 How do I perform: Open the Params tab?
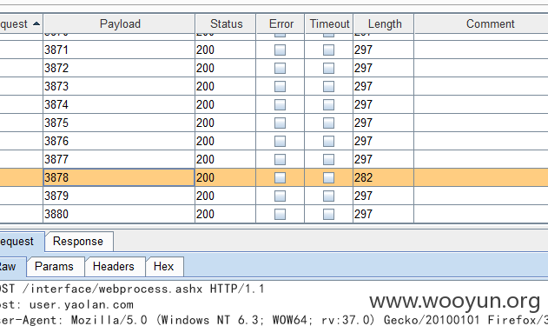[56, 267]
